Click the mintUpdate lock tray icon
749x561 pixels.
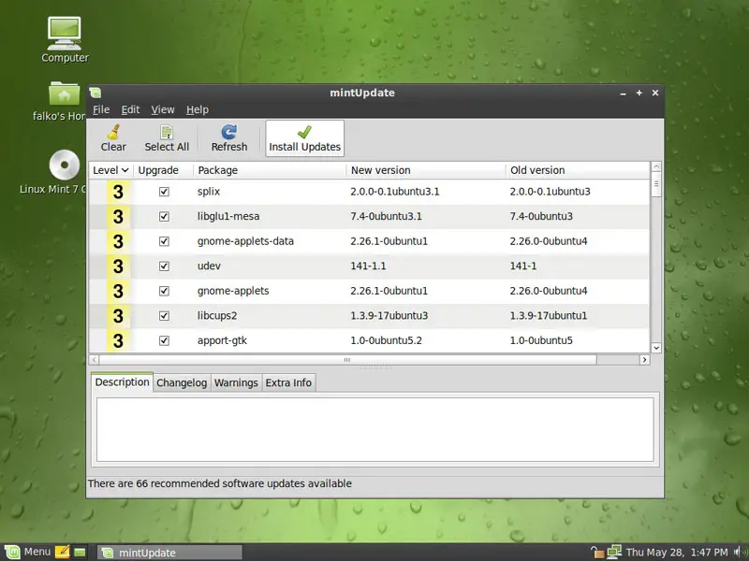click(597, 552)
